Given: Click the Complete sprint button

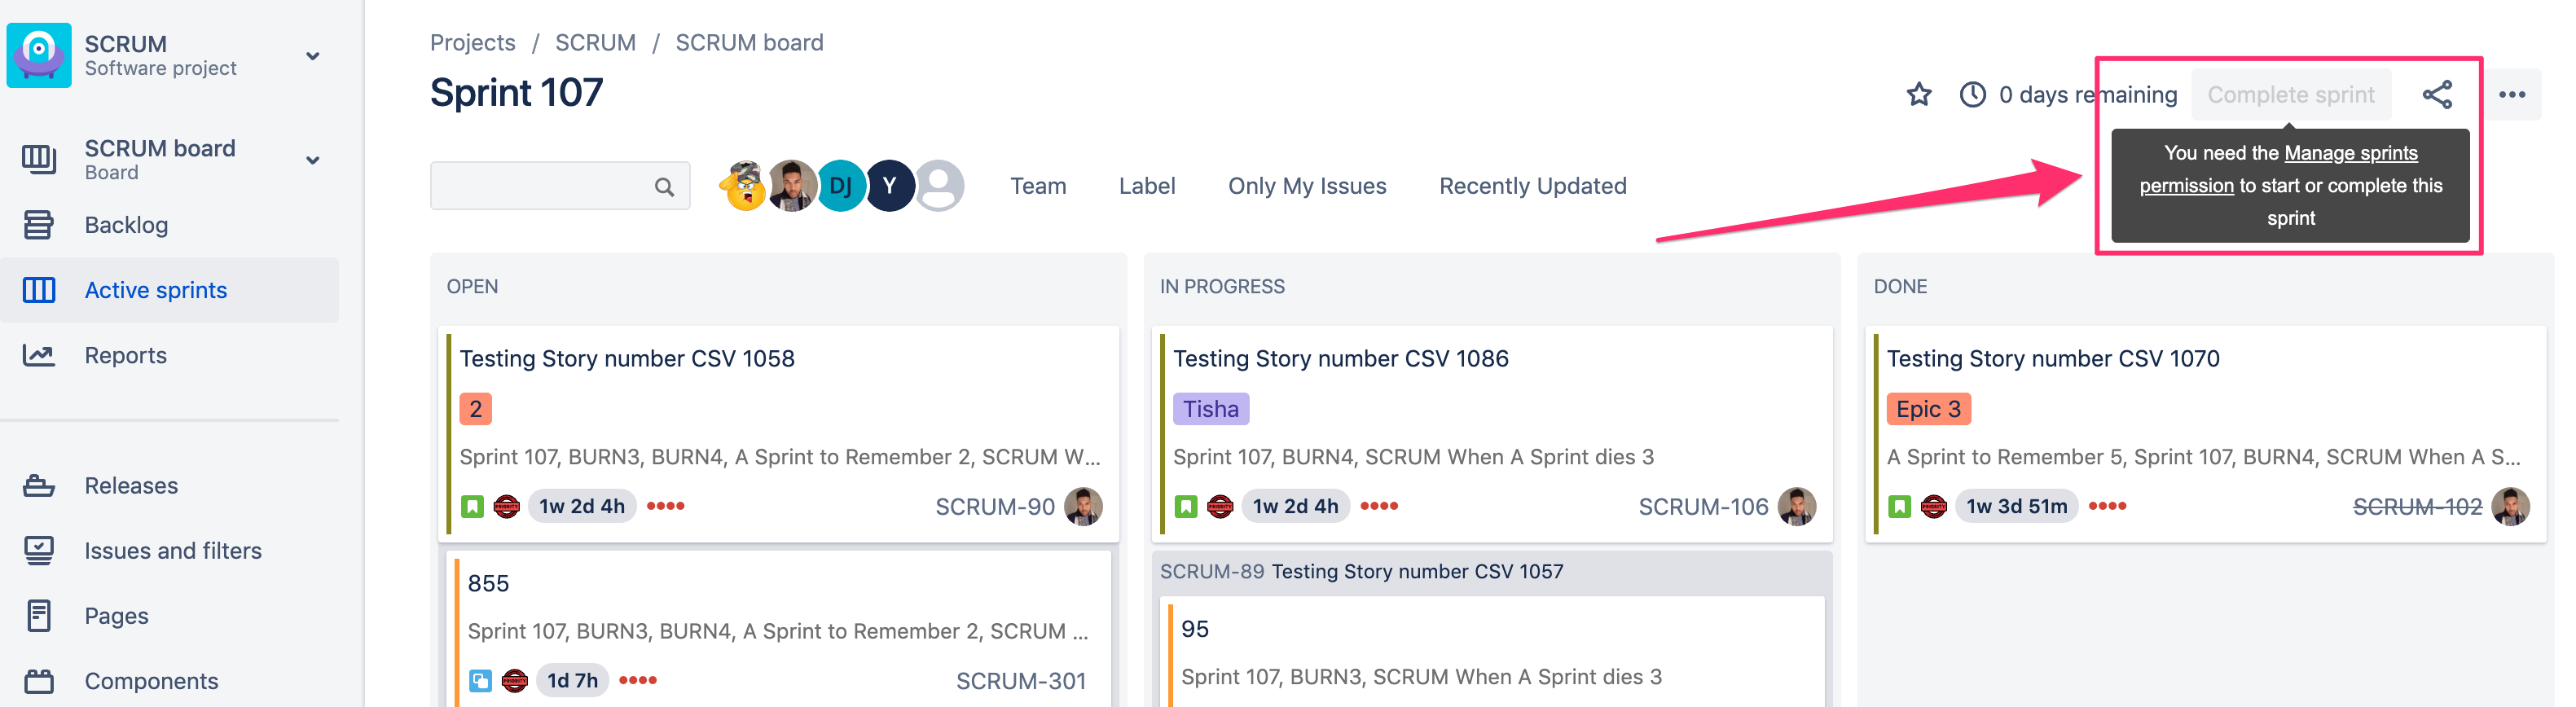Looking at the screenshot, I should (x=2291, y=95).
